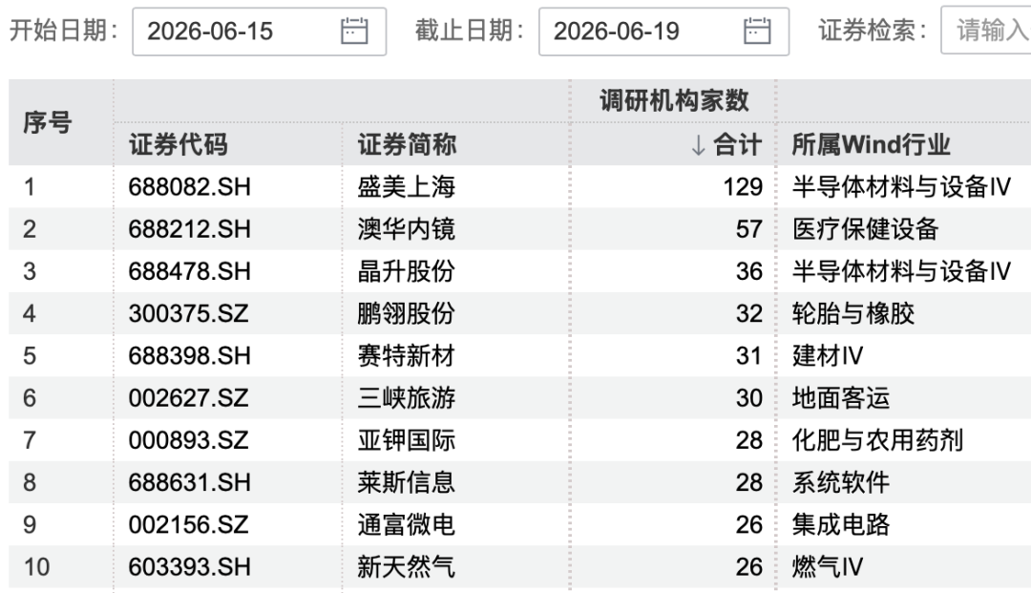Select stock name 澳华内镜
The height and width of the screenshot is (593, 1031).
(407, 229)
